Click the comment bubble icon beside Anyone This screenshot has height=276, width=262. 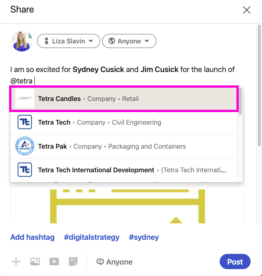click(100, 262)
